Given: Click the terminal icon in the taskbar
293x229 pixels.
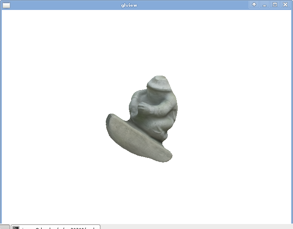Looking at the screenshot, I should coord(15,227).
